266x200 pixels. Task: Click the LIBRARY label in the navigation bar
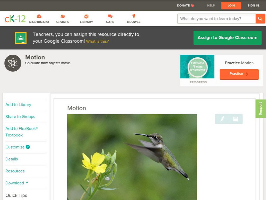pos(86,22)
